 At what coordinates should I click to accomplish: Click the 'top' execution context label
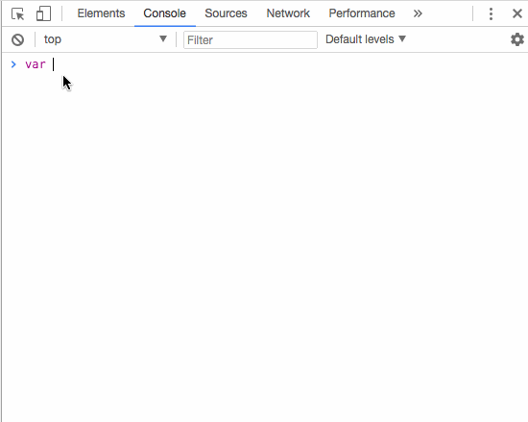pos(53,39)
